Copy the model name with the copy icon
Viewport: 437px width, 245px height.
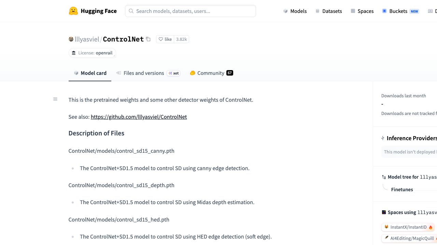[x=148, y=39]
